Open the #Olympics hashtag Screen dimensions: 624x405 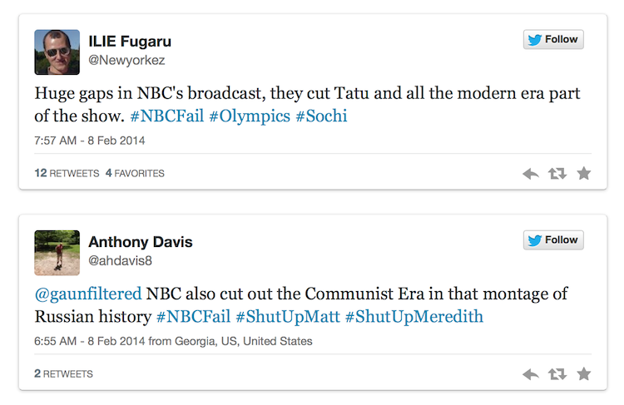[x=250, y=116]
